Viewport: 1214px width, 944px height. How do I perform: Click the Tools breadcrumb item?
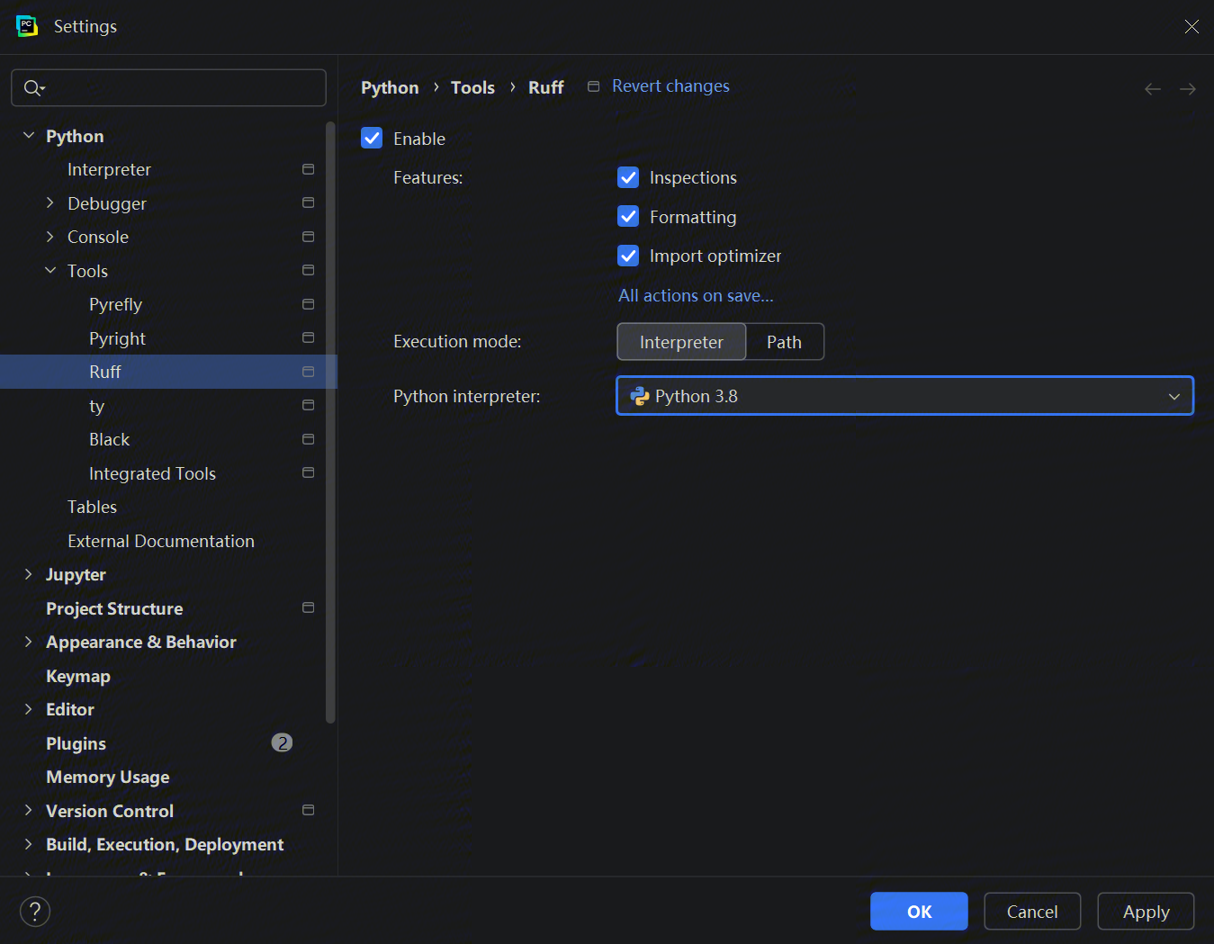(x=472, y=87)
